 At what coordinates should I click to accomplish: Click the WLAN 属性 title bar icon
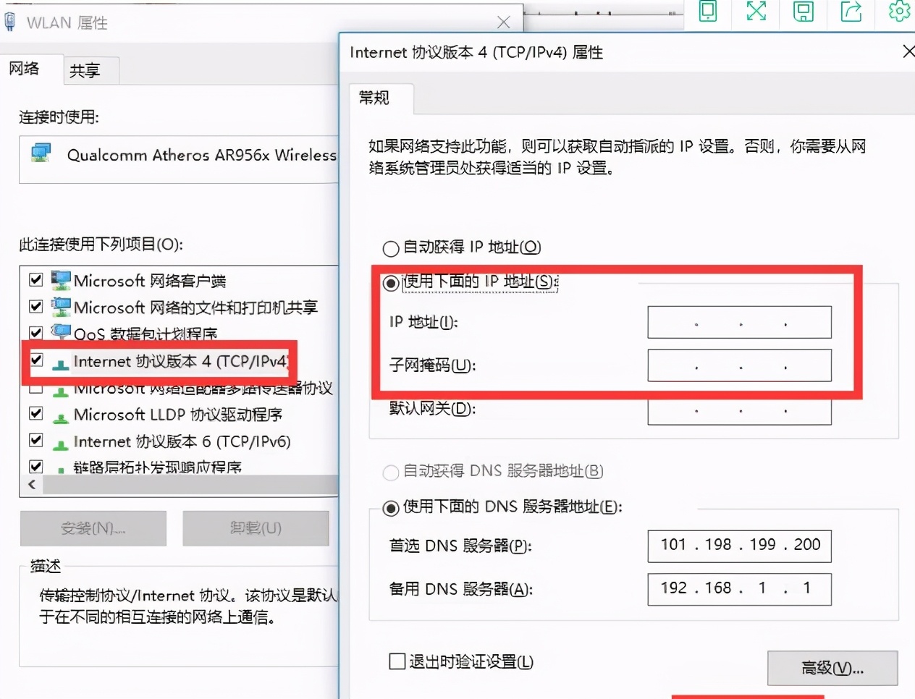point(10,22)
